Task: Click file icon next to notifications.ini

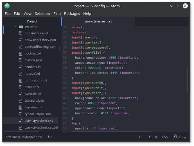Action: [21, 81]
